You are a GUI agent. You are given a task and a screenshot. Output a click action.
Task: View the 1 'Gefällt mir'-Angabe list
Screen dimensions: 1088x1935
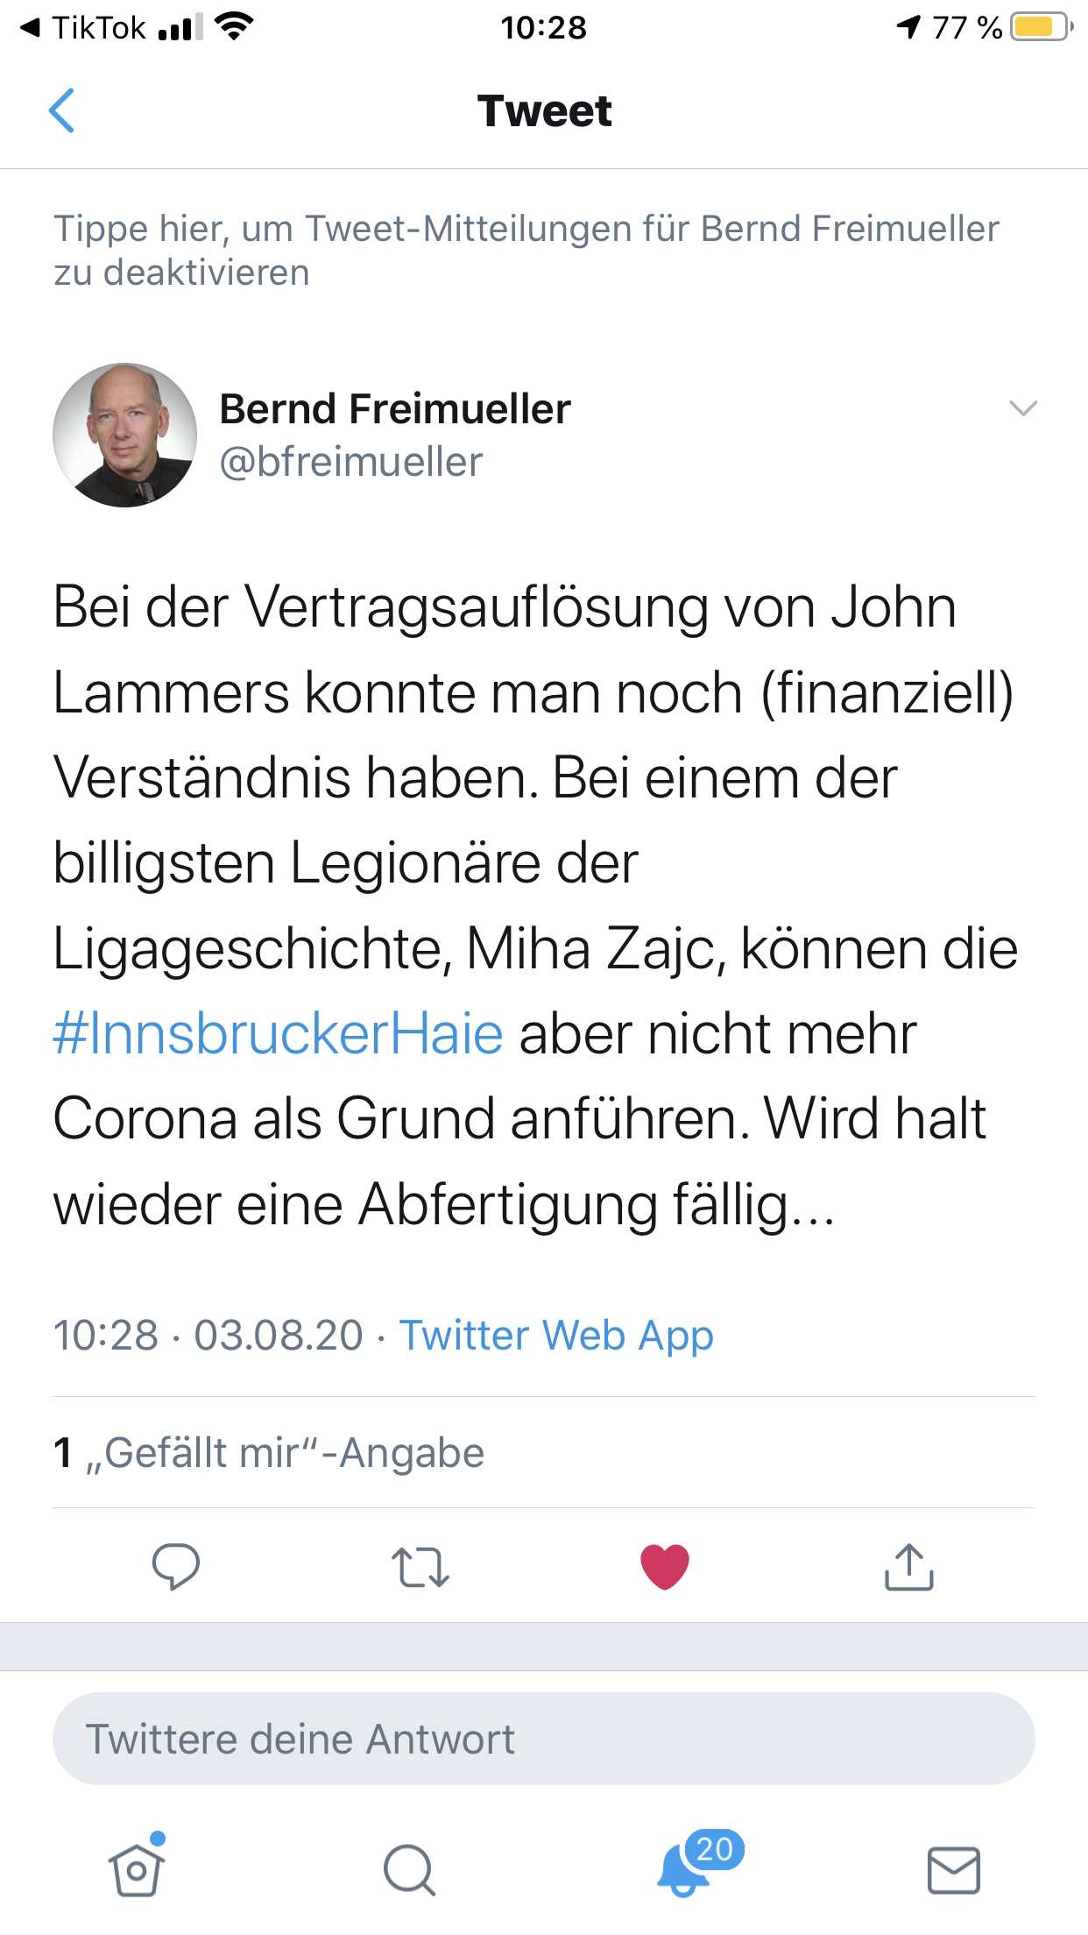[268, 1453]
